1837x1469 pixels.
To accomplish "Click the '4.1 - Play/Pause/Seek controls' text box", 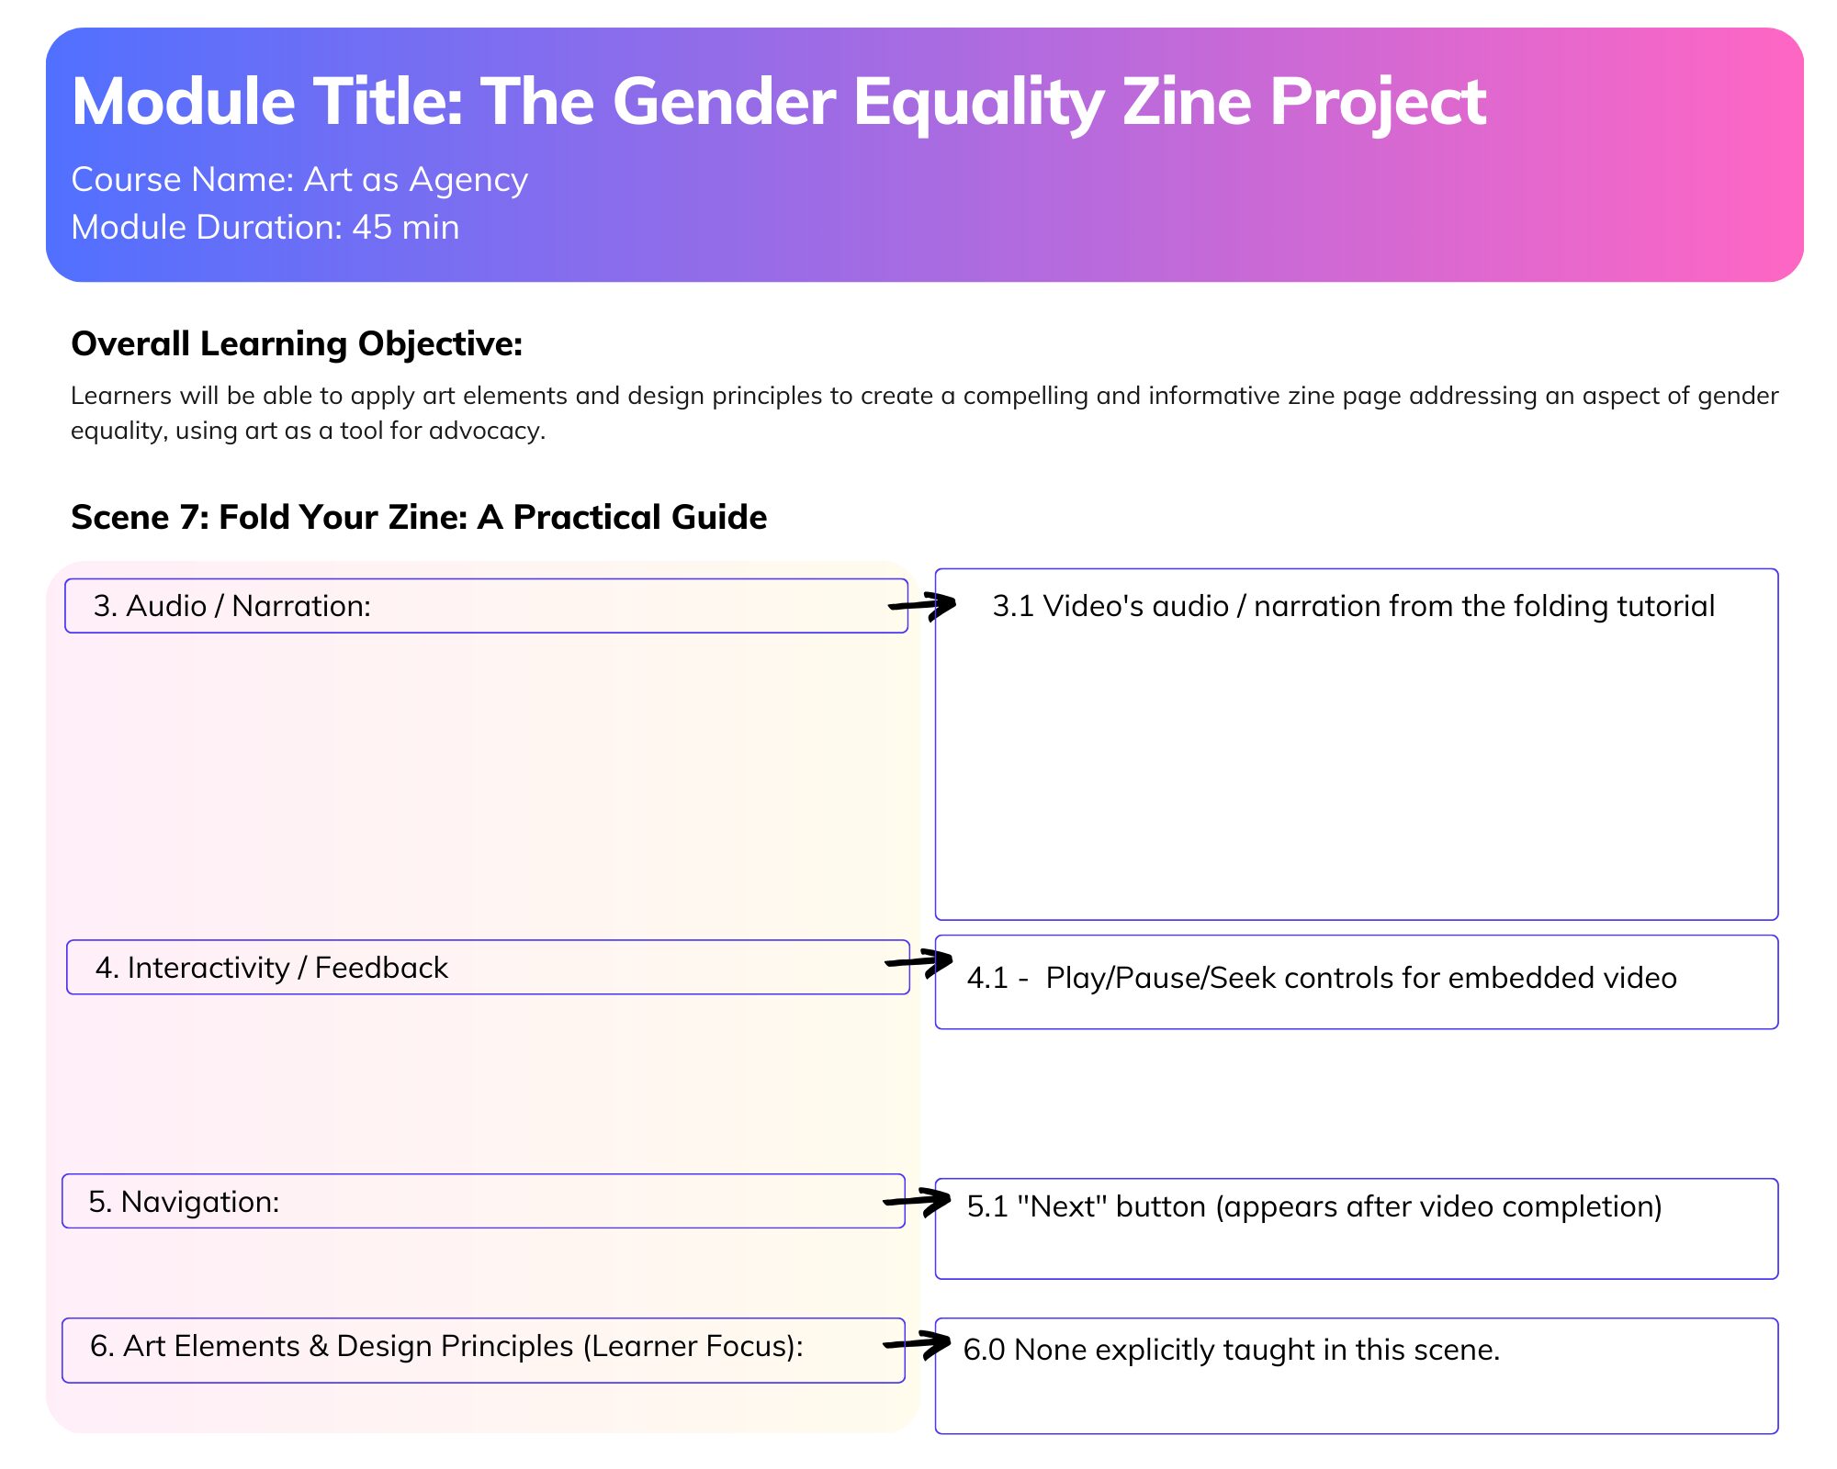I will (x=1356, y=982).
